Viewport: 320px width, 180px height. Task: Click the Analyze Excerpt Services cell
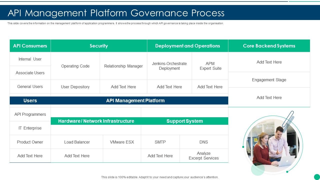204,156
